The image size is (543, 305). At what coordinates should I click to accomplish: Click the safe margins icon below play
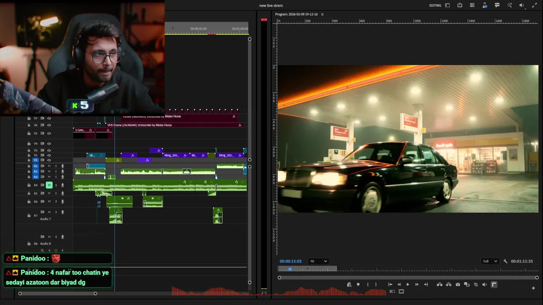tap(401, 291)
